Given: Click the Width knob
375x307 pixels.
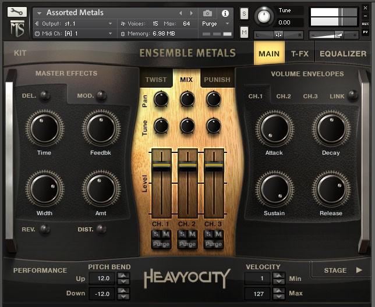Looking at the screenshot, I should coord(44,189).
